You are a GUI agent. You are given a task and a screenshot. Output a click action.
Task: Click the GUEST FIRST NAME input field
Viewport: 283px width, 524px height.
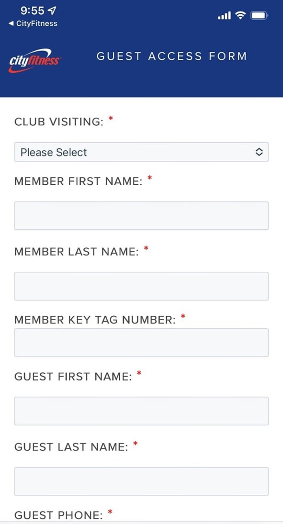(141, 411)
